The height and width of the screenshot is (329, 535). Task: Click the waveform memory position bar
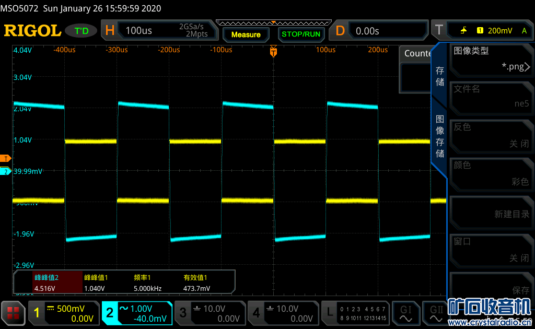pyautogui.click(x=273, y=22)
